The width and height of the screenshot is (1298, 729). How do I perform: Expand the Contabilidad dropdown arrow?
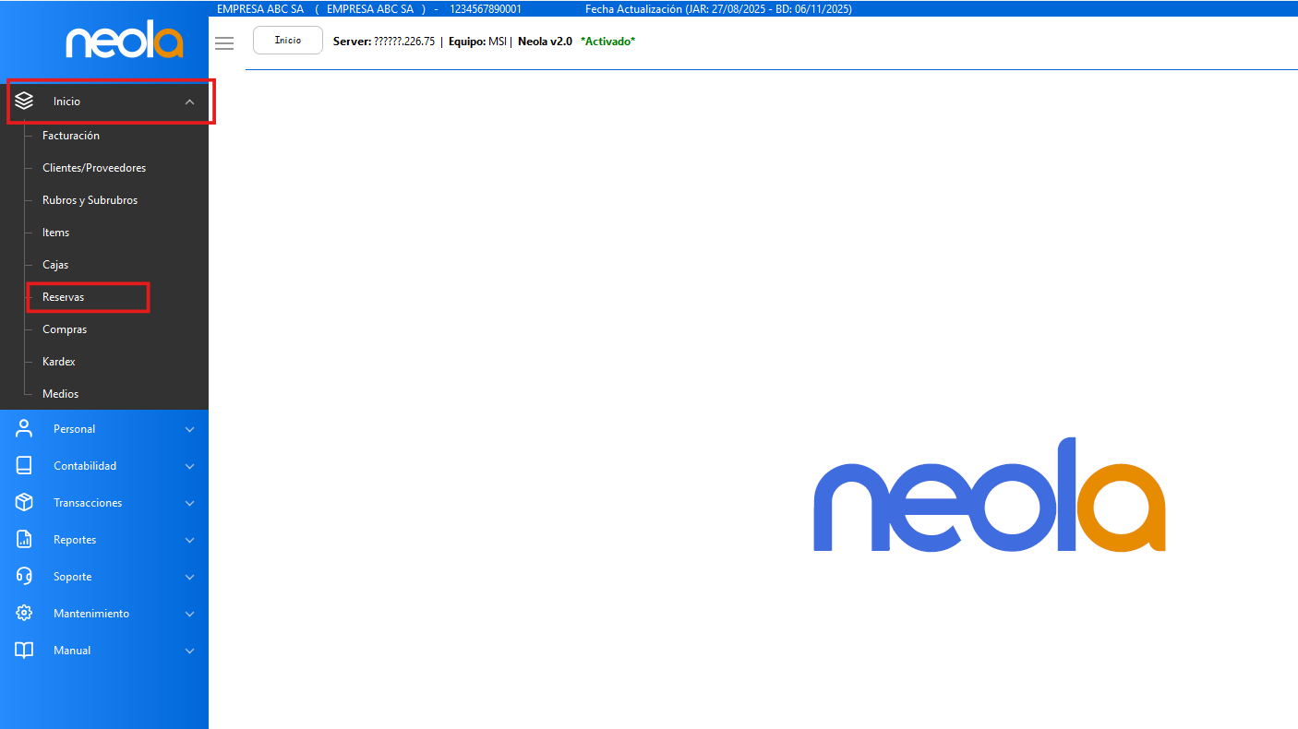tap(189, 466)
